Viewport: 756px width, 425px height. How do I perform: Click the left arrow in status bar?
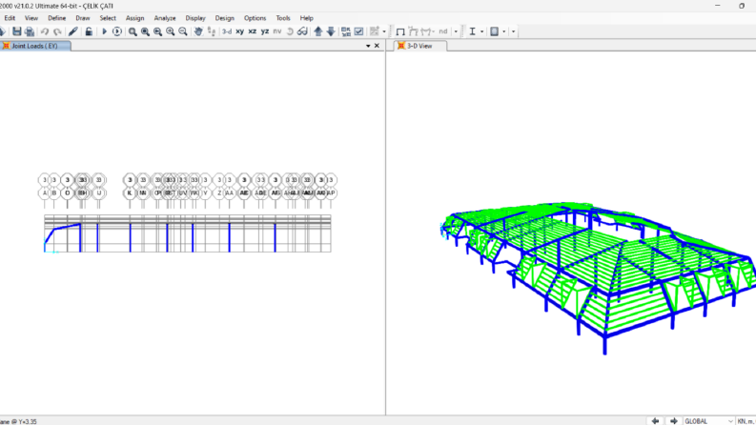coord(655,420)
